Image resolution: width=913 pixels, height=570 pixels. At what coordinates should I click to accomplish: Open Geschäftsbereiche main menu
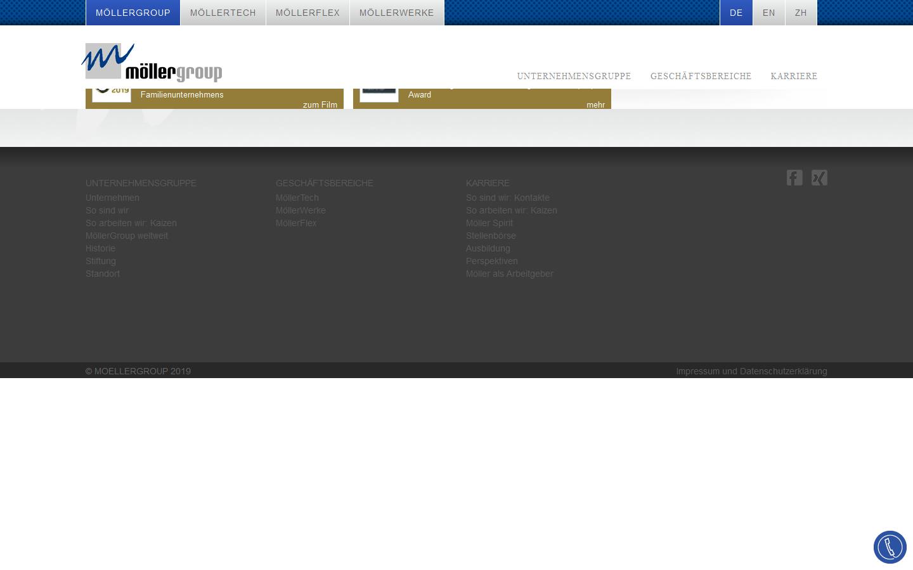click(x=701, y=76)
